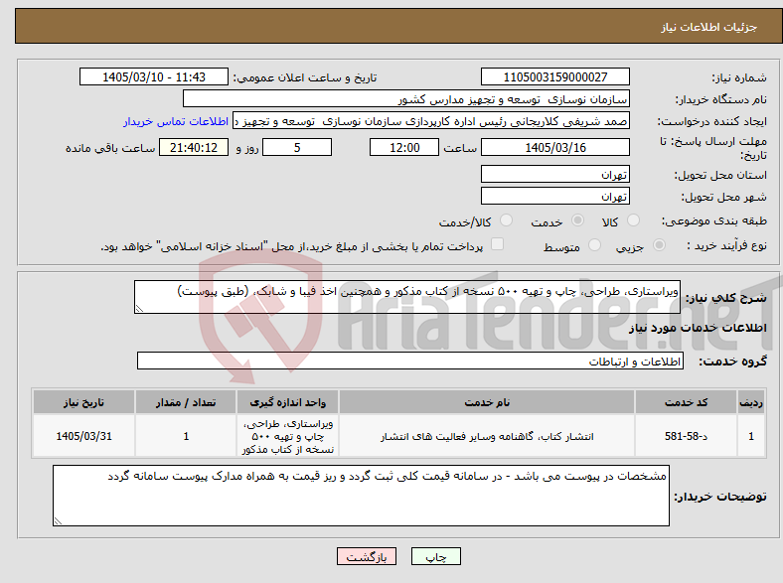The width and height of the screenshot is (783, 583).
Task: Click the ایجاد کننده درخواست field
Action: pos(431,121)
